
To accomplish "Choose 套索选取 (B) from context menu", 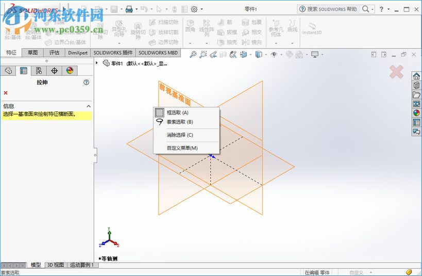I will [x=186, y=122].
